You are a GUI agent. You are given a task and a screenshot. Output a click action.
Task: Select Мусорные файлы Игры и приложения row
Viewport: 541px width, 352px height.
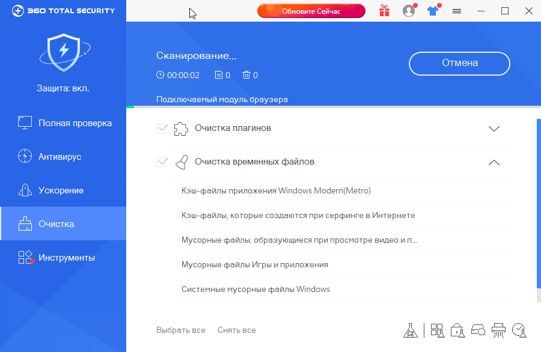(x=346, y=265)
